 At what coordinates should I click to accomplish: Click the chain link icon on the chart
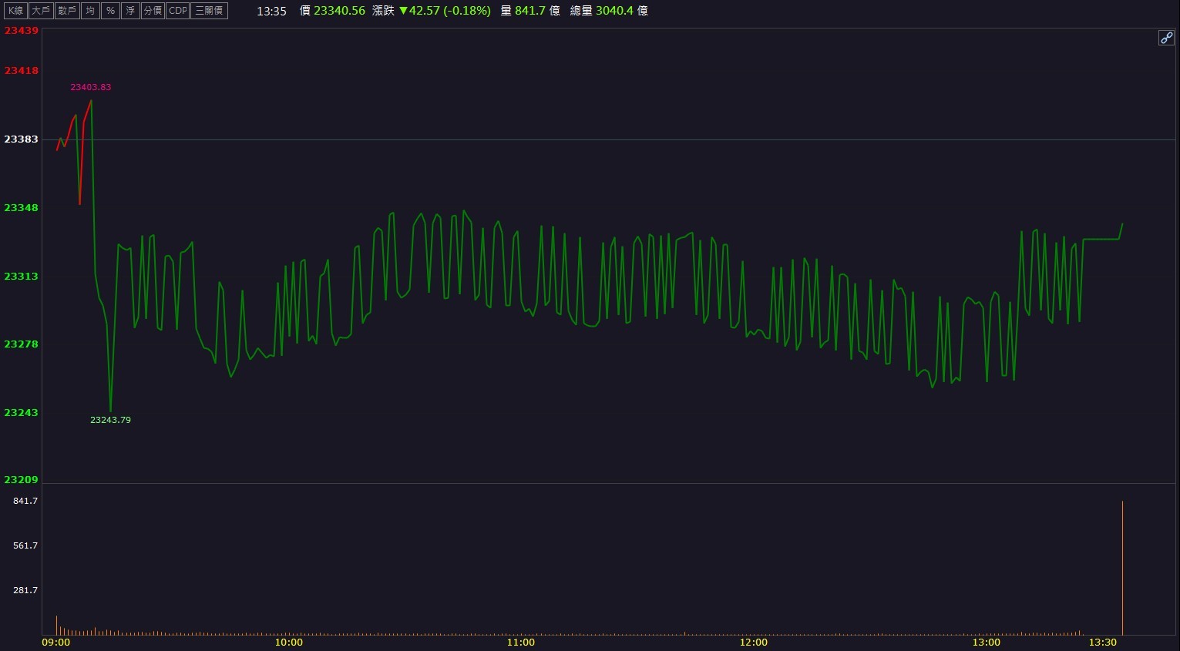pyautogui.click(x=1166, y=39)
